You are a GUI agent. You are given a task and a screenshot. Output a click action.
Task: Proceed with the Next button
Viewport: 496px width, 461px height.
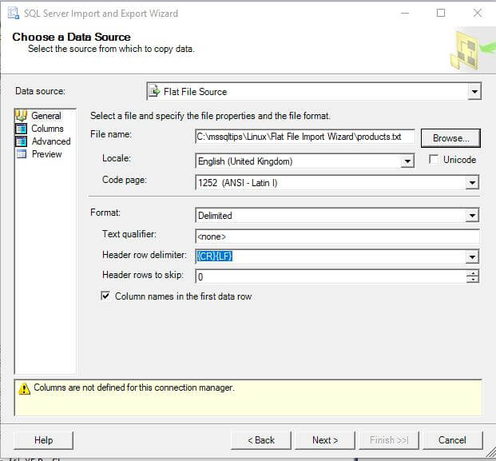325,440
